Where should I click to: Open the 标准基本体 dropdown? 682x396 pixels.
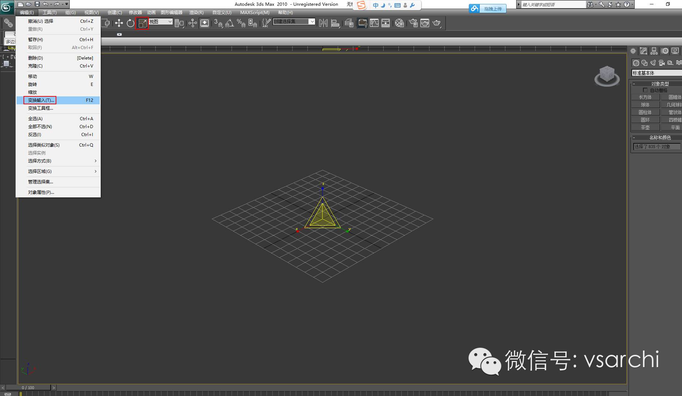(657, 73)
